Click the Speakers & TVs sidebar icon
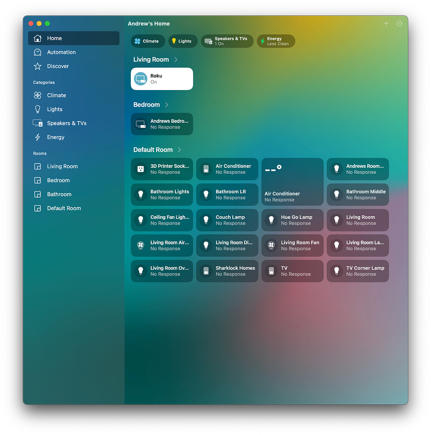 point(37,123)
